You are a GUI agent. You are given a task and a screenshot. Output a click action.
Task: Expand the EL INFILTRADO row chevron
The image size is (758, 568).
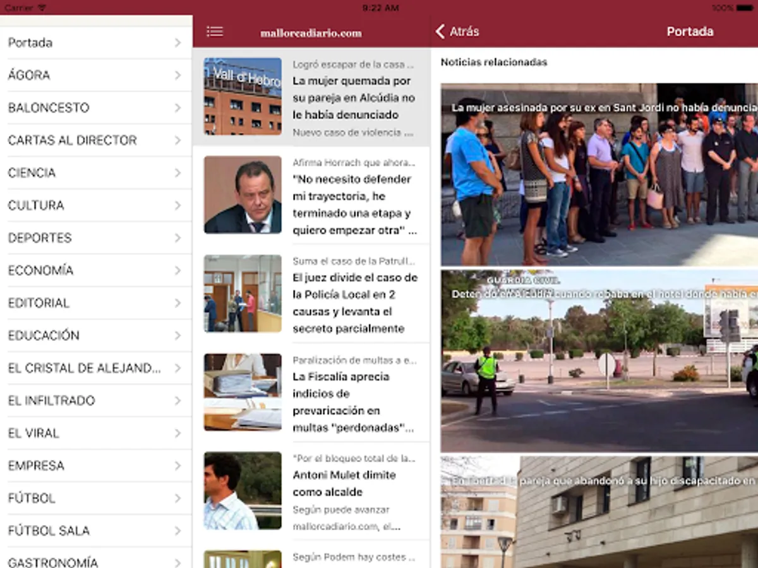[178, 401]
